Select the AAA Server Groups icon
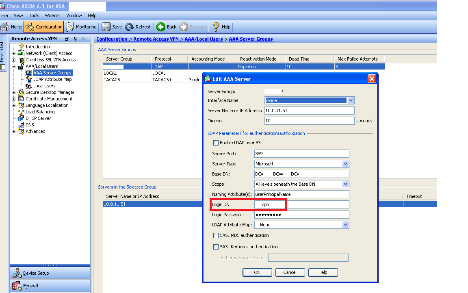The height and width of the screenshot is (293, 468). coord(29,73)
